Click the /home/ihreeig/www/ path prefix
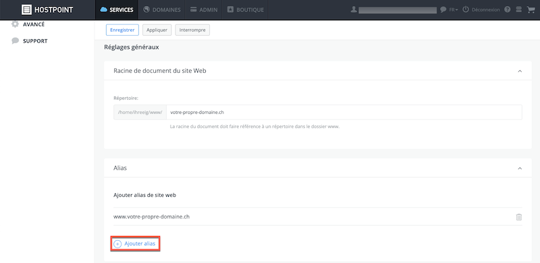The height and width of the screenshot is (263, 540). [140, 112]
